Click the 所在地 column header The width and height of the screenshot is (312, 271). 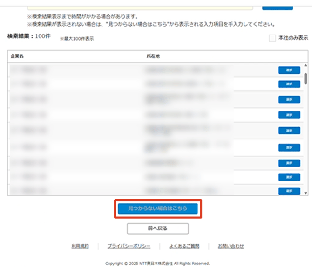click(153, 56)
